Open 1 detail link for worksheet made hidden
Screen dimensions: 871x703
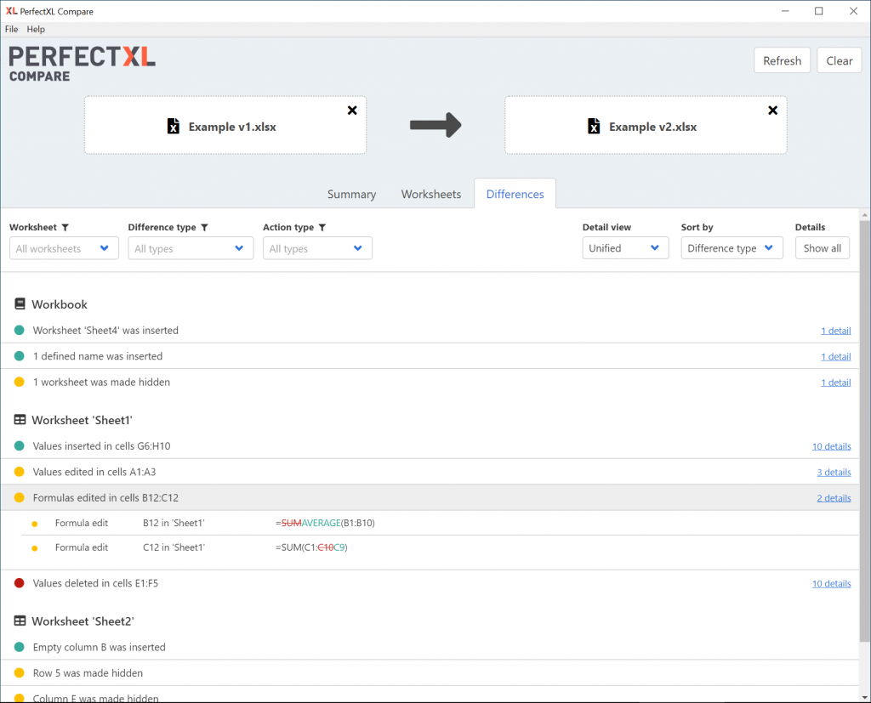pyautogui.click(x=836, y=383)
